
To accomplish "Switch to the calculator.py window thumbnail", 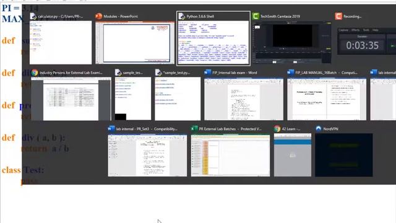I will coord(61,43).
